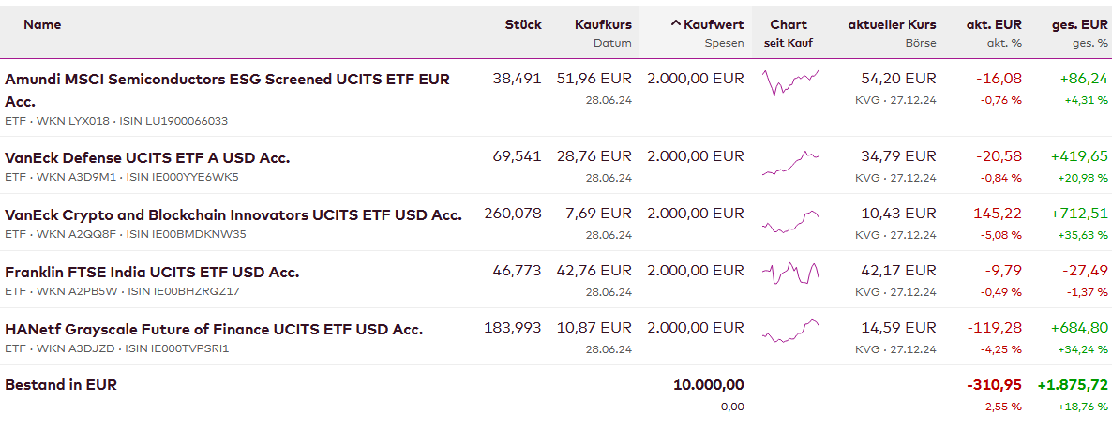This screenshot has width=1112, height=429.
Task: Sort by the Stück column header
Action: (x=522, y=25)
